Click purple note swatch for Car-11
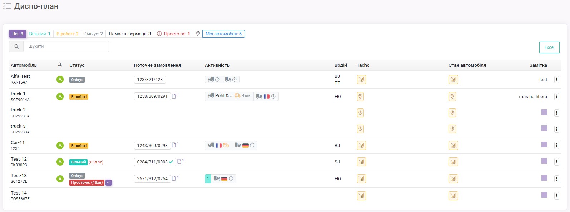The height and width of the screenshot is (212, 570). point(544,145)
